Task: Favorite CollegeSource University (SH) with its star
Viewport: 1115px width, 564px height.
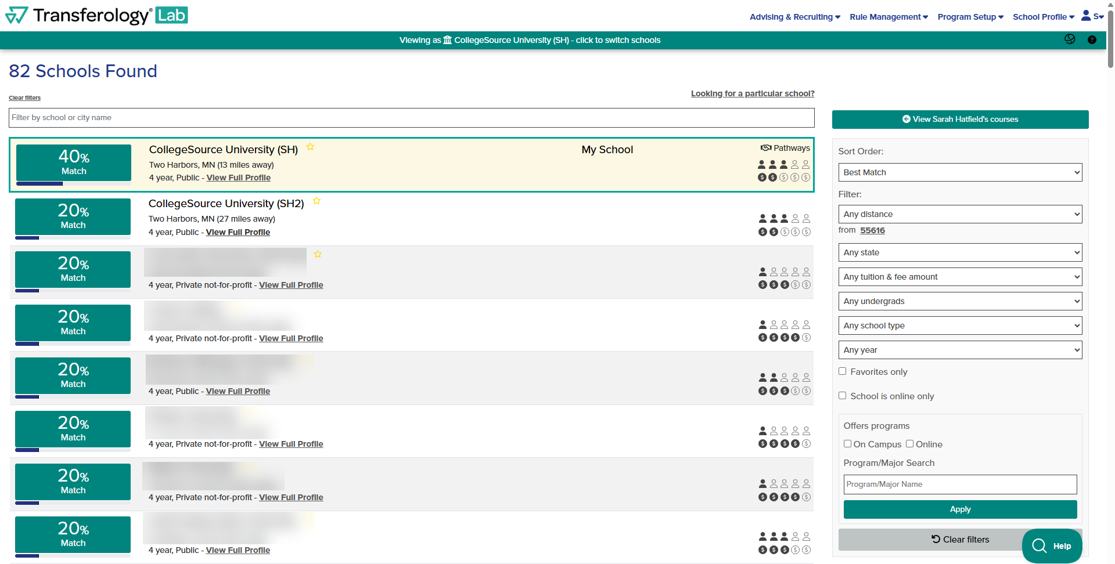Action: (311, 147)
